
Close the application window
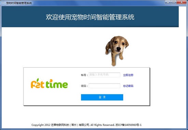click(182, 2)
